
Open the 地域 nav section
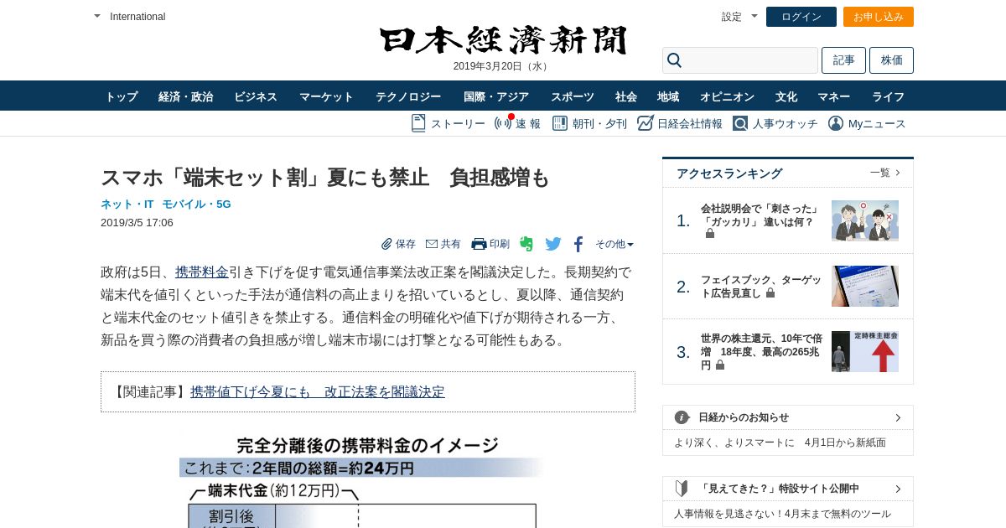click(x=668, y=96)
